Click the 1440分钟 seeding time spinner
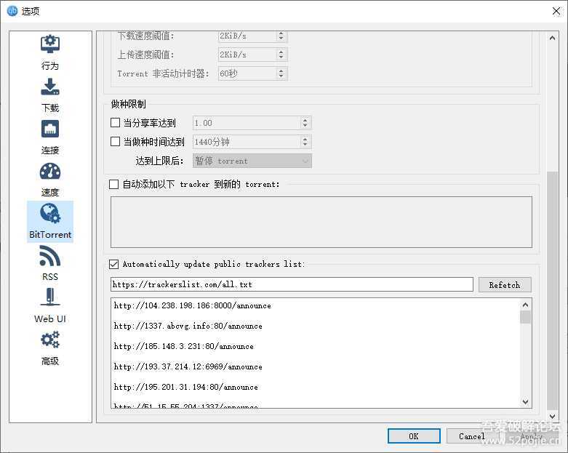 246,142
